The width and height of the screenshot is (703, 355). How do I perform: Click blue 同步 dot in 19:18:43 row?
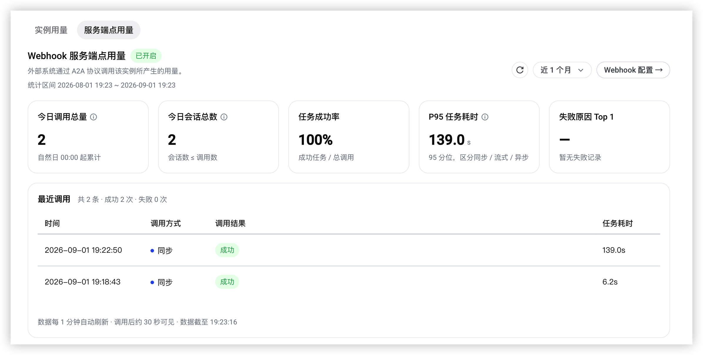click(152, 282)
